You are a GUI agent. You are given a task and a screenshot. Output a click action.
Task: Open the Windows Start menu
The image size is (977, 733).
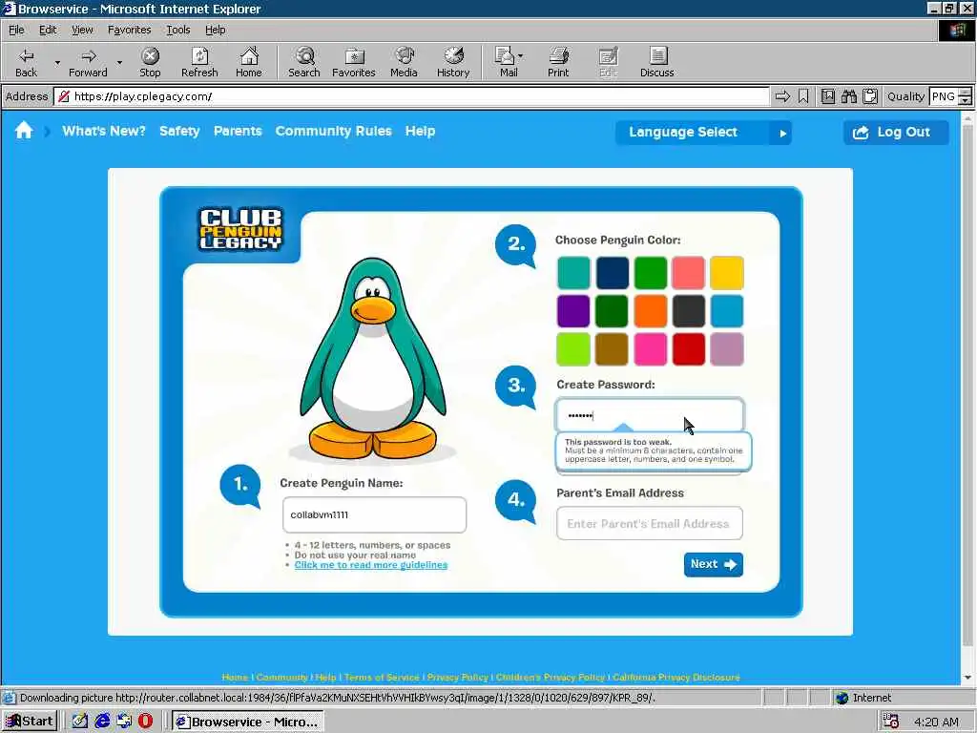click(x=30, y=722)
